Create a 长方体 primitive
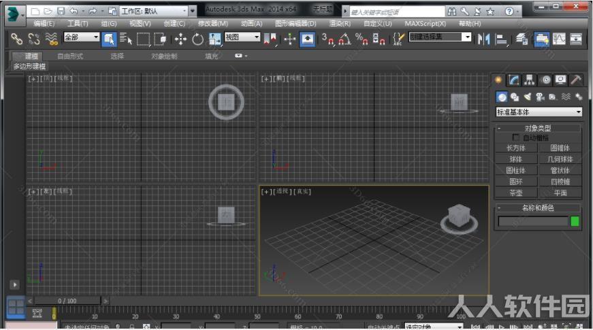This screenshot has width=593, height=330. tap(516, 148)
